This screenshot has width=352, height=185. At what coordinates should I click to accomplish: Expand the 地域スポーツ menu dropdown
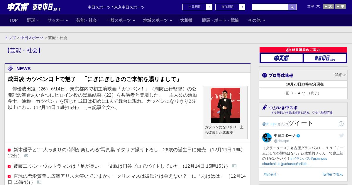158,20
